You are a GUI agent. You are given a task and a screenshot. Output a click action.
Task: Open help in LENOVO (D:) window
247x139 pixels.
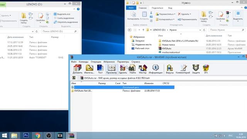[78, 9]
